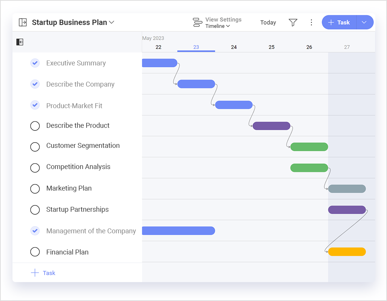Viewport: 387px width, 301px height.
Task: Select May 23 in the date header
Action: pos(196,47)
